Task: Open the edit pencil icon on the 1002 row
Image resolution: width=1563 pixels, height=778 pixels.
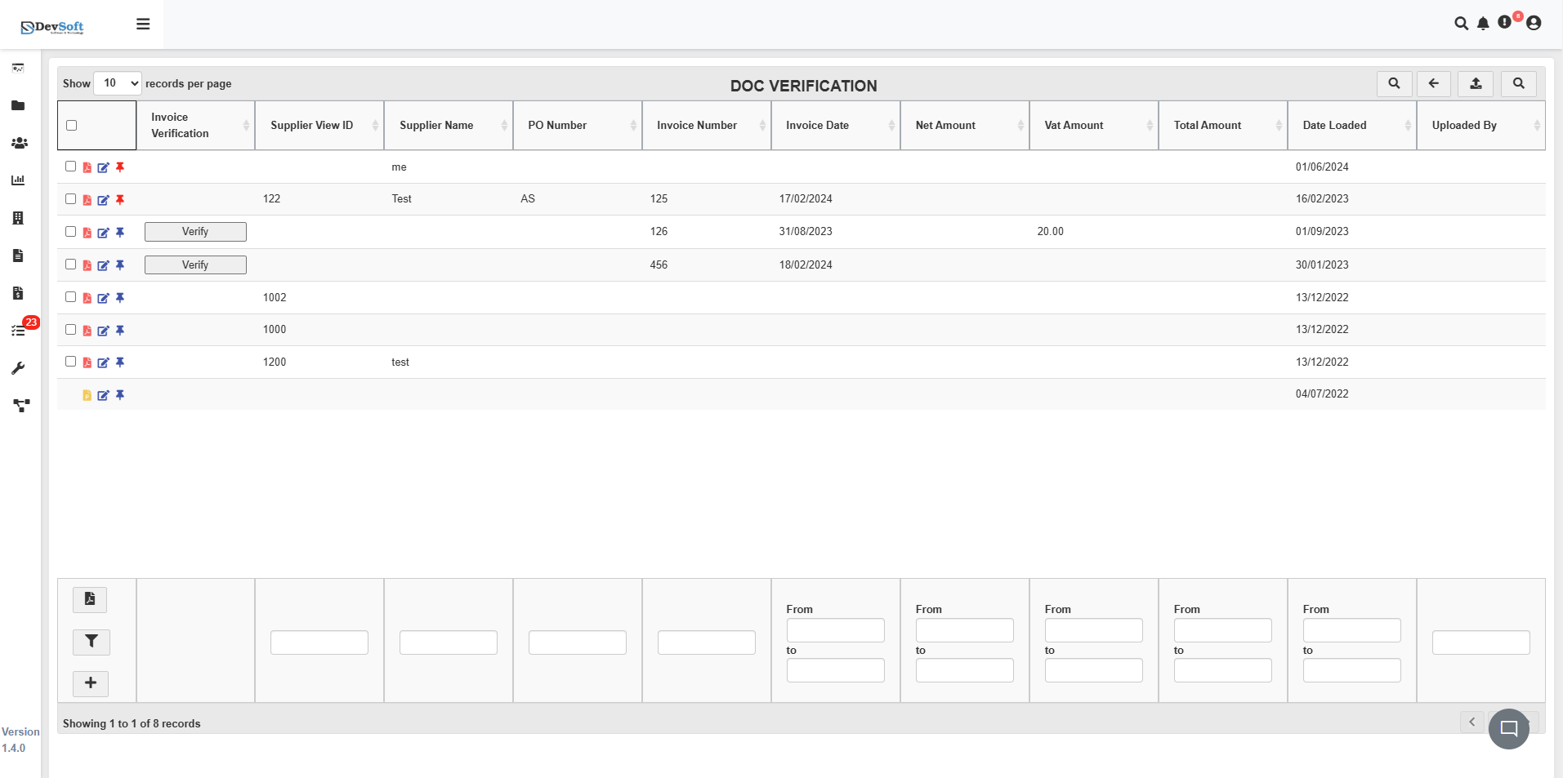Action: coord(103,298)
